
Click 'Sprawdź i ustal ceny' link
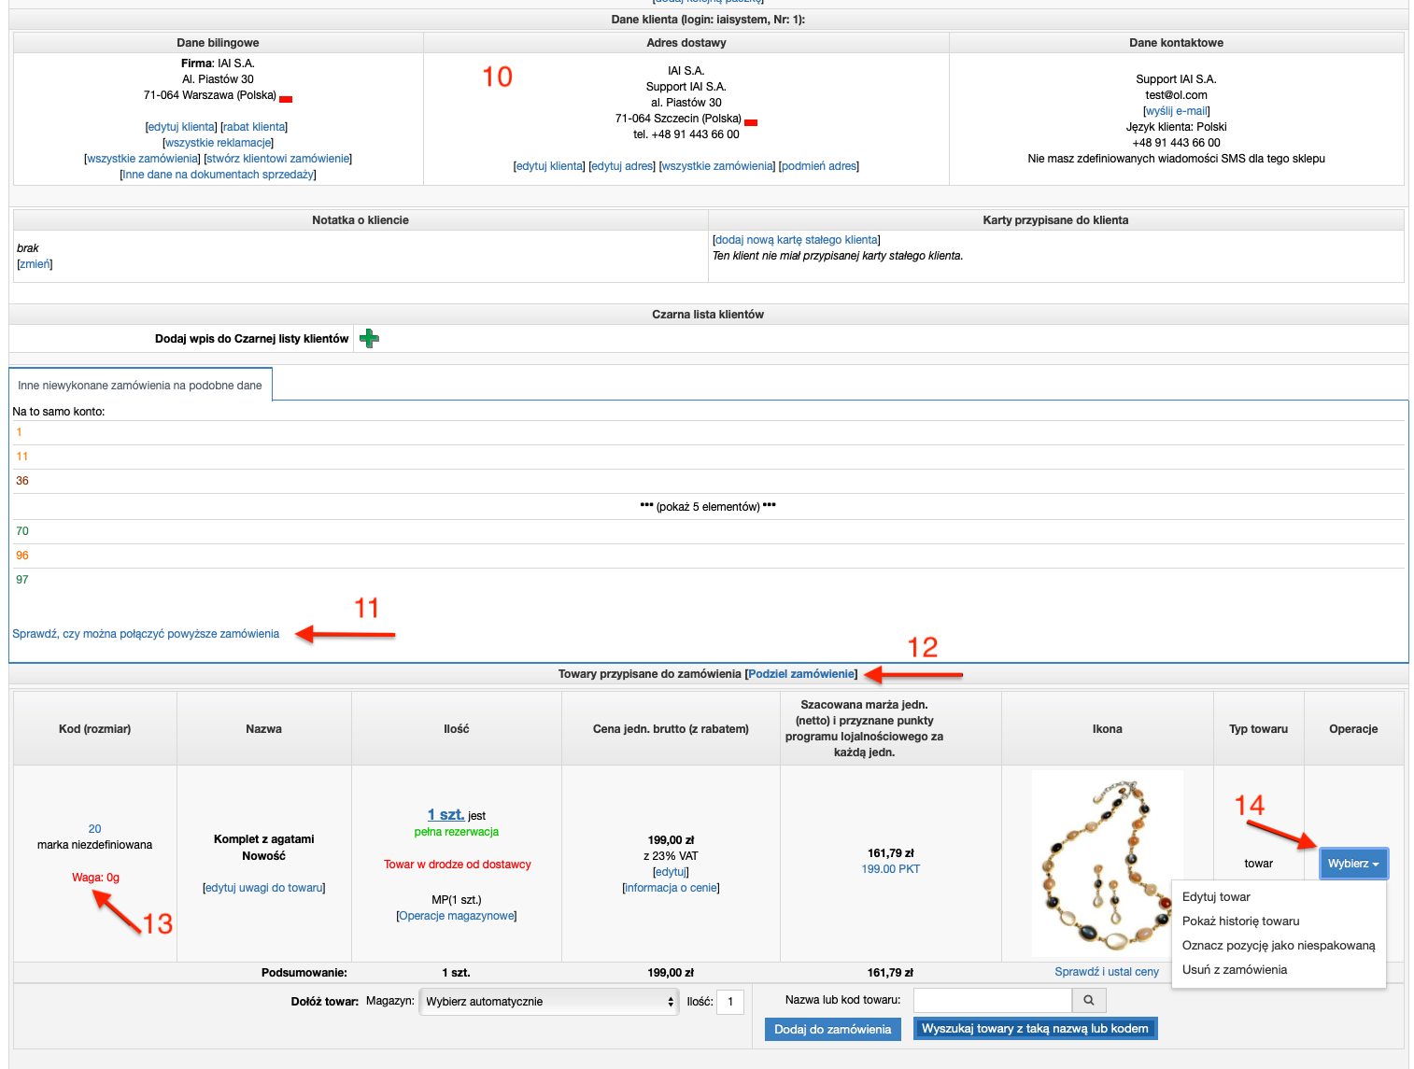[1107, 972]
